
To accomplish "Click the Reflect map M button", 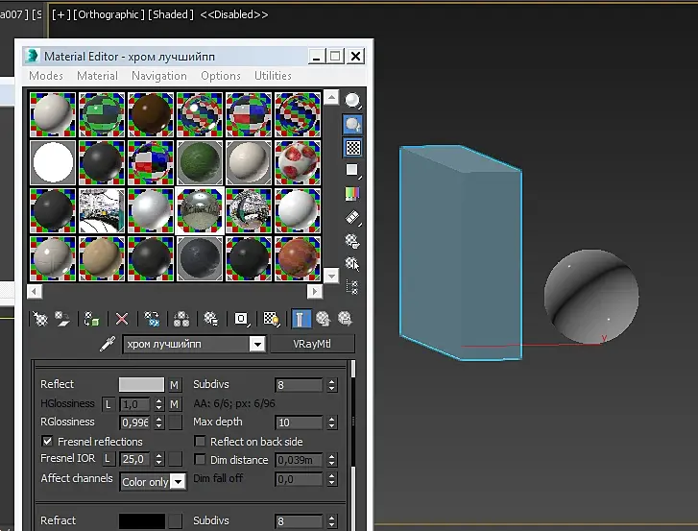I will 174,384.
